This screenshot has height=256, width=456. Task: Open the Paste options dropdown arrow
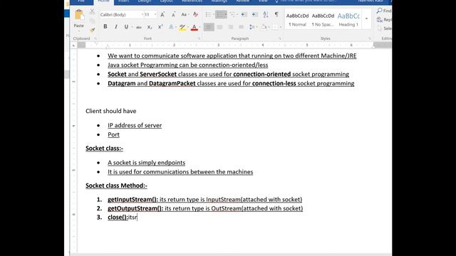tap(79, 31)
